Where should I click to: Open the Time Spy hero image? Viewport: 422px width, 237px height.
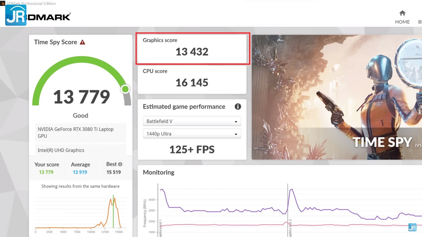click(x=336, y=97)
